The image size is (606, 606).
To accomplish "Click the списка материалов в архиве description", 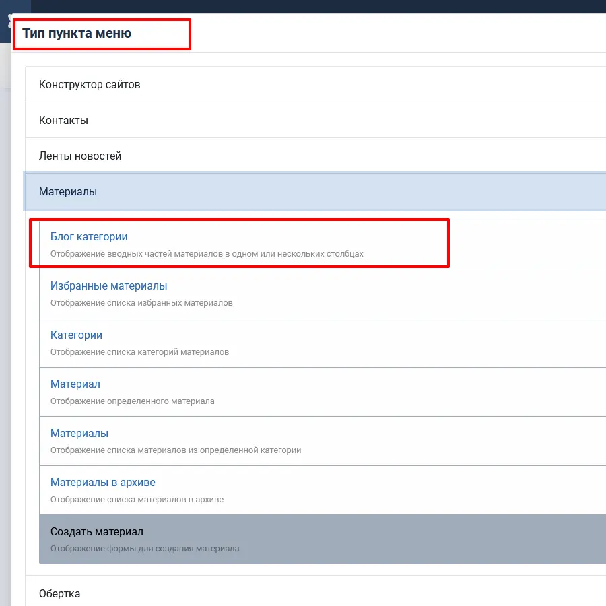I will pyautogui.click(x=137, y=500).
